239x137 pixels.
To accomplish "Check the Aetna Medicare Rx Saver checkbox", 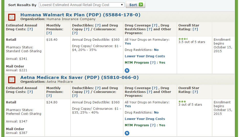I will [x=12, y=80].
